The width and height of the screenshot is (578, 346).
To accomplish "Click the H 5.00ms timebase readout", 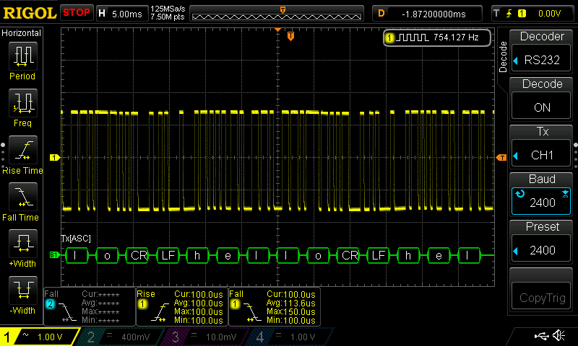I will point(122,14).
